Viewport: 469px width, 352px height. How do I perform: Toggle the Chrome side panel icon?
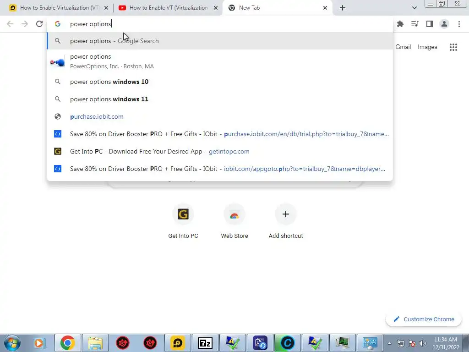[x=430, y=24]
